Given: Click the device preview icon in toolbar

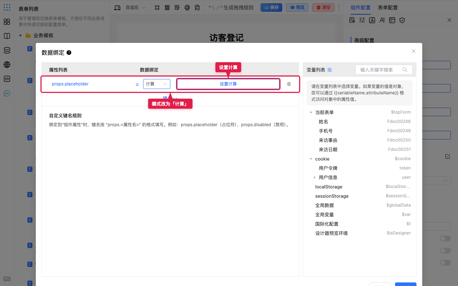Looking at the screenshot, I should (117, 8).
